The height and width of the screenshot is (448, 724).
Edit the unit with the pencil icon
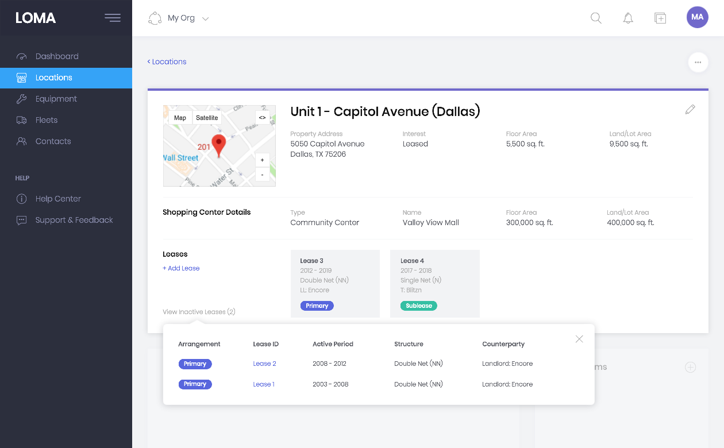click(690, 109)
